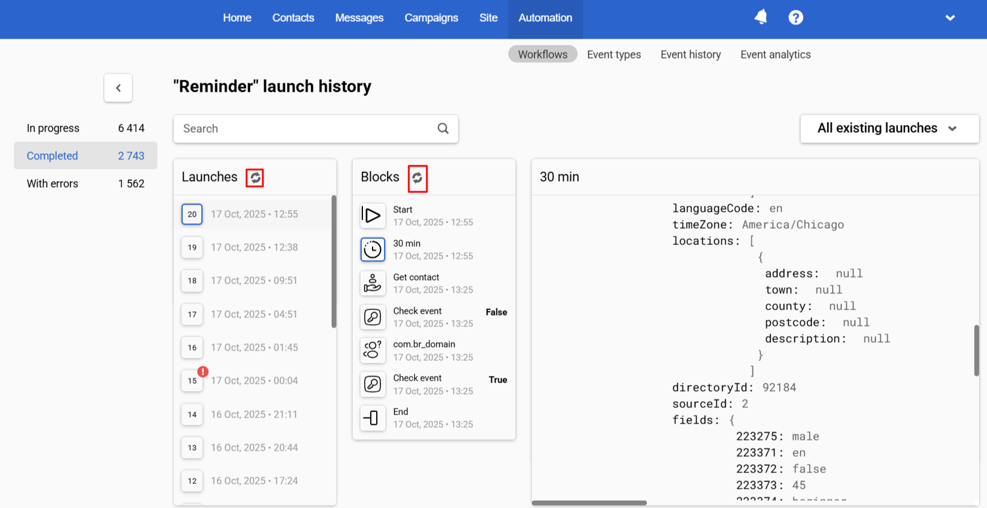Open the notifications bell
The width and height of the screenshot is (987, 508).
pyautogui.click(x=761, y=17)
